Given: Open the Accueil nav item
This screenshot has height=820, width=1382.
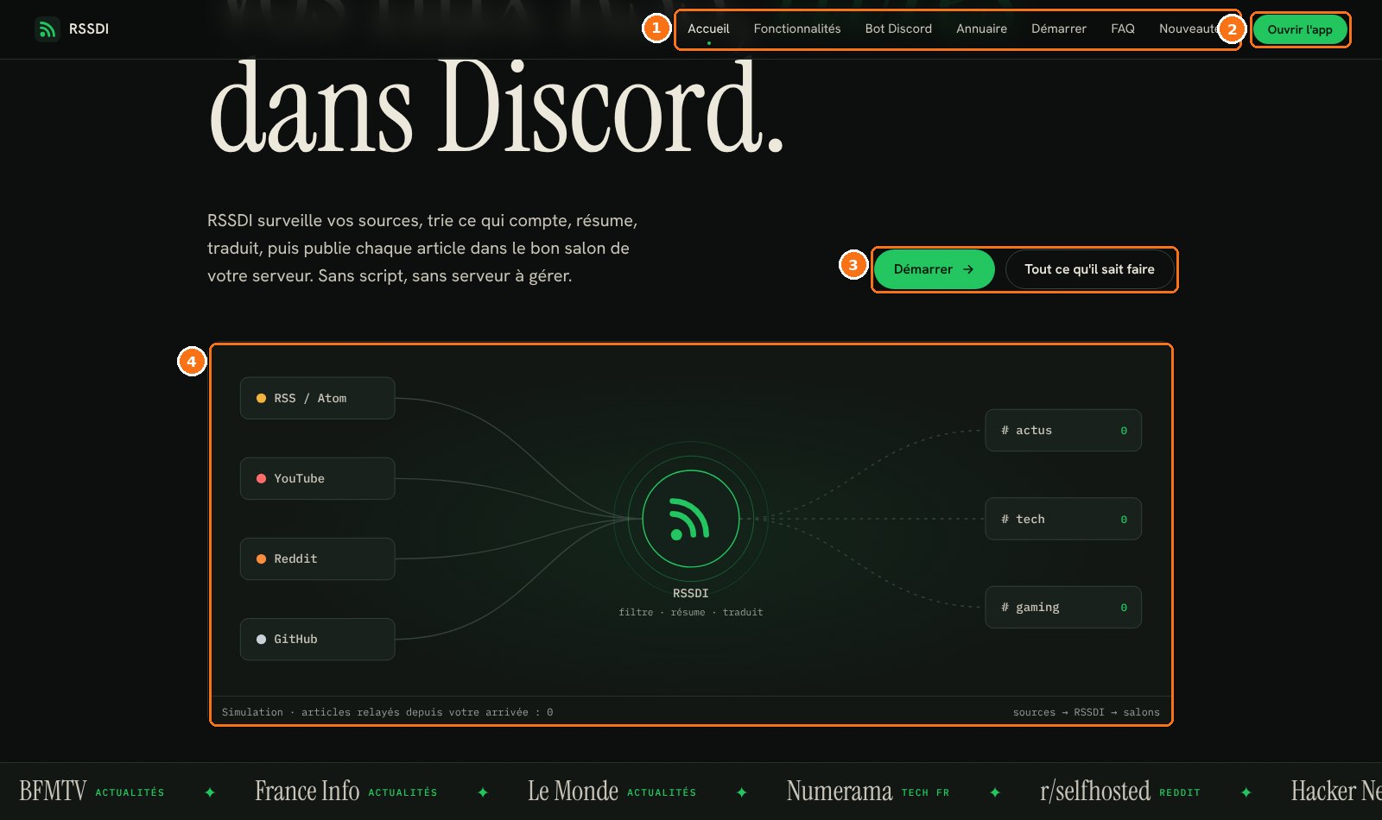Looking at the screenshot, I should 708,28.
